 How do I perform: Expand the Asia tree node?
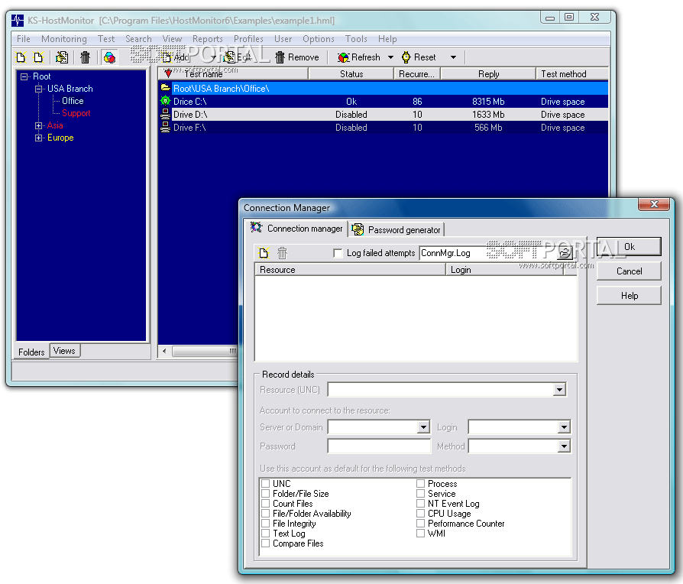pos(39,125)
